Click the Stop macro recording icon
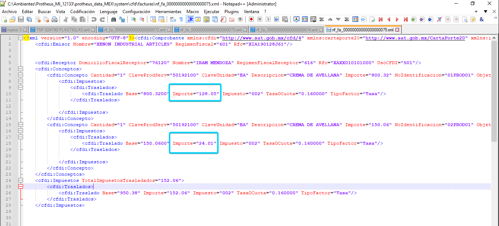The height and width of the screenshot is (226, 499). click(260, 19)
